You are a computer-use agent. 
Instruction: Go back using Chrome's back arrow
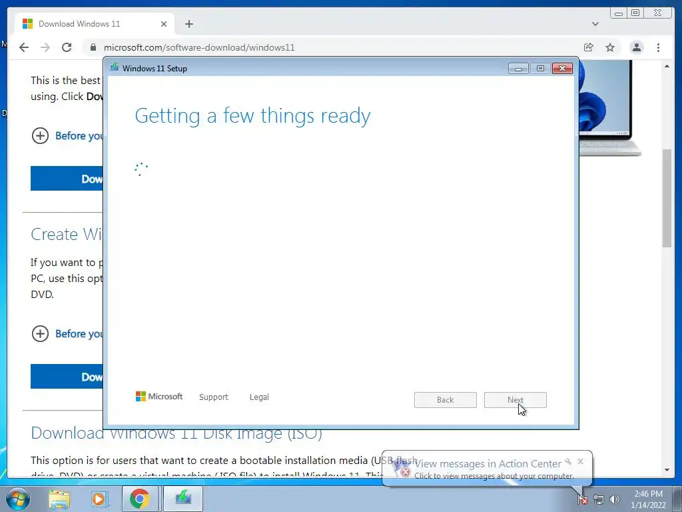(24, 47)
